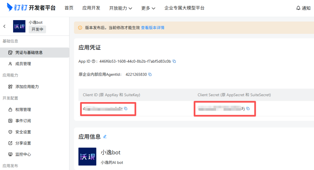Copy the App ID value
Image resolution: width=314 pixels, height=170 pixels.
[x=174, y=61]
